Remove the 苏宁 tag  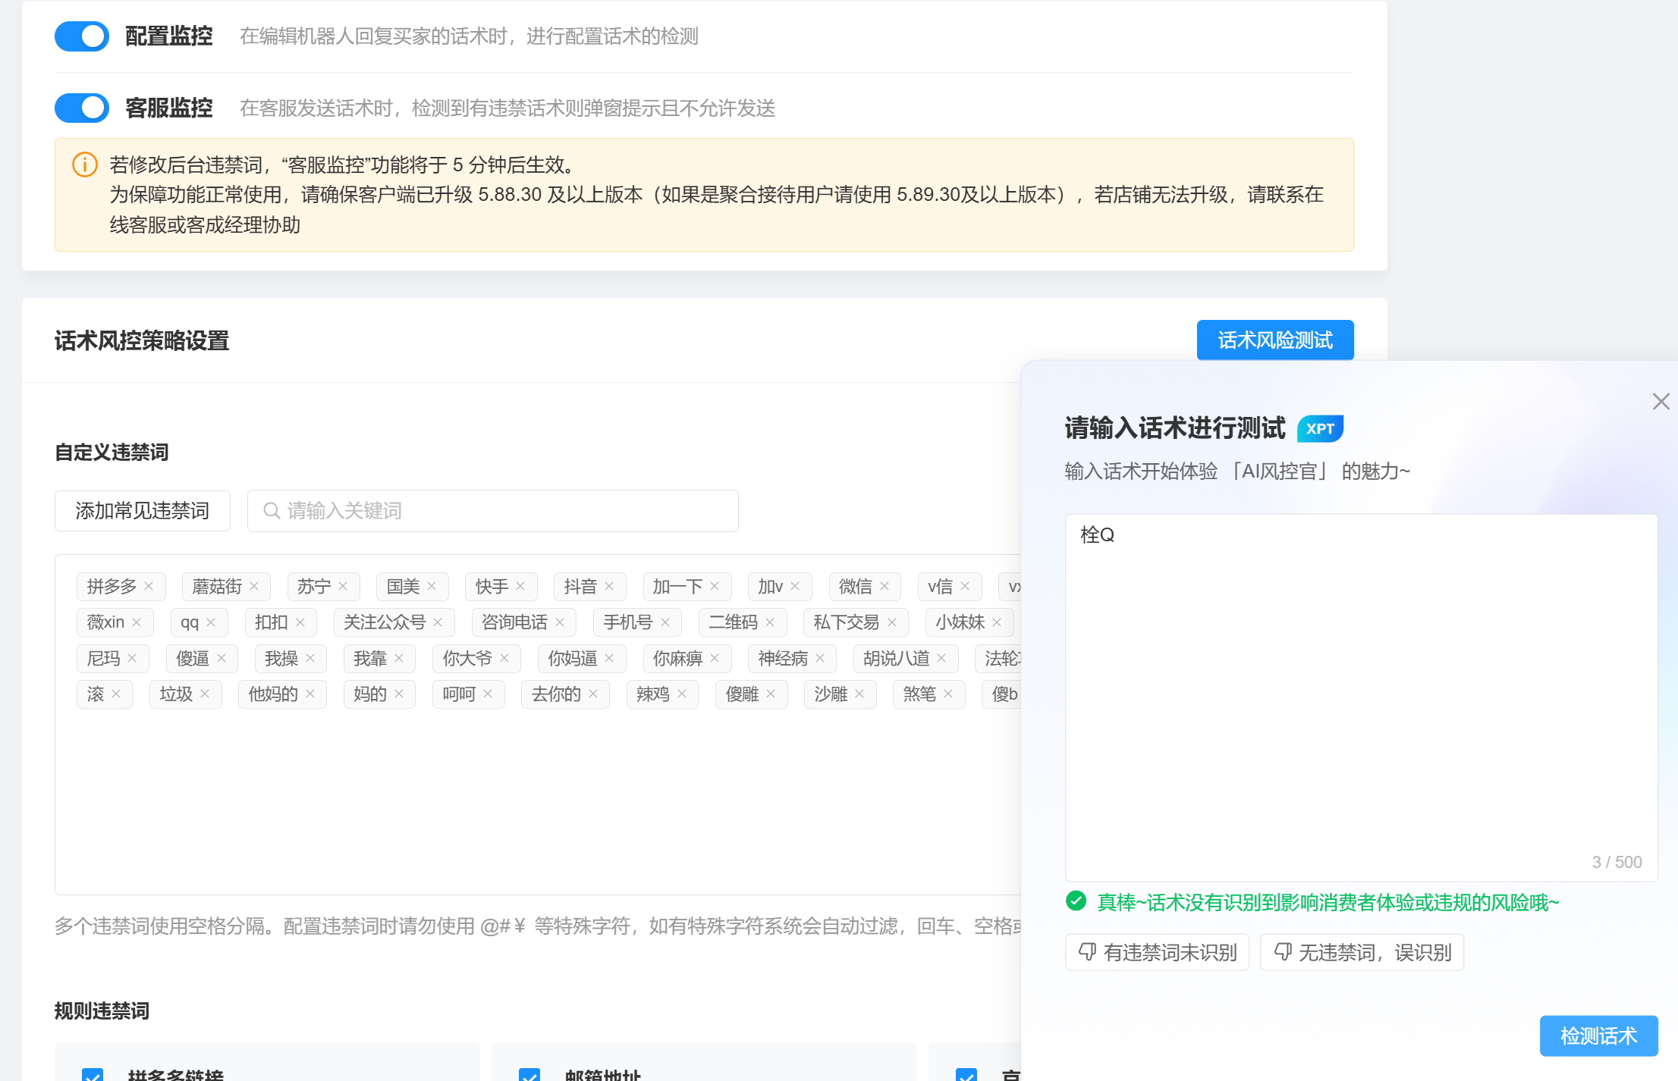(343, 586)
